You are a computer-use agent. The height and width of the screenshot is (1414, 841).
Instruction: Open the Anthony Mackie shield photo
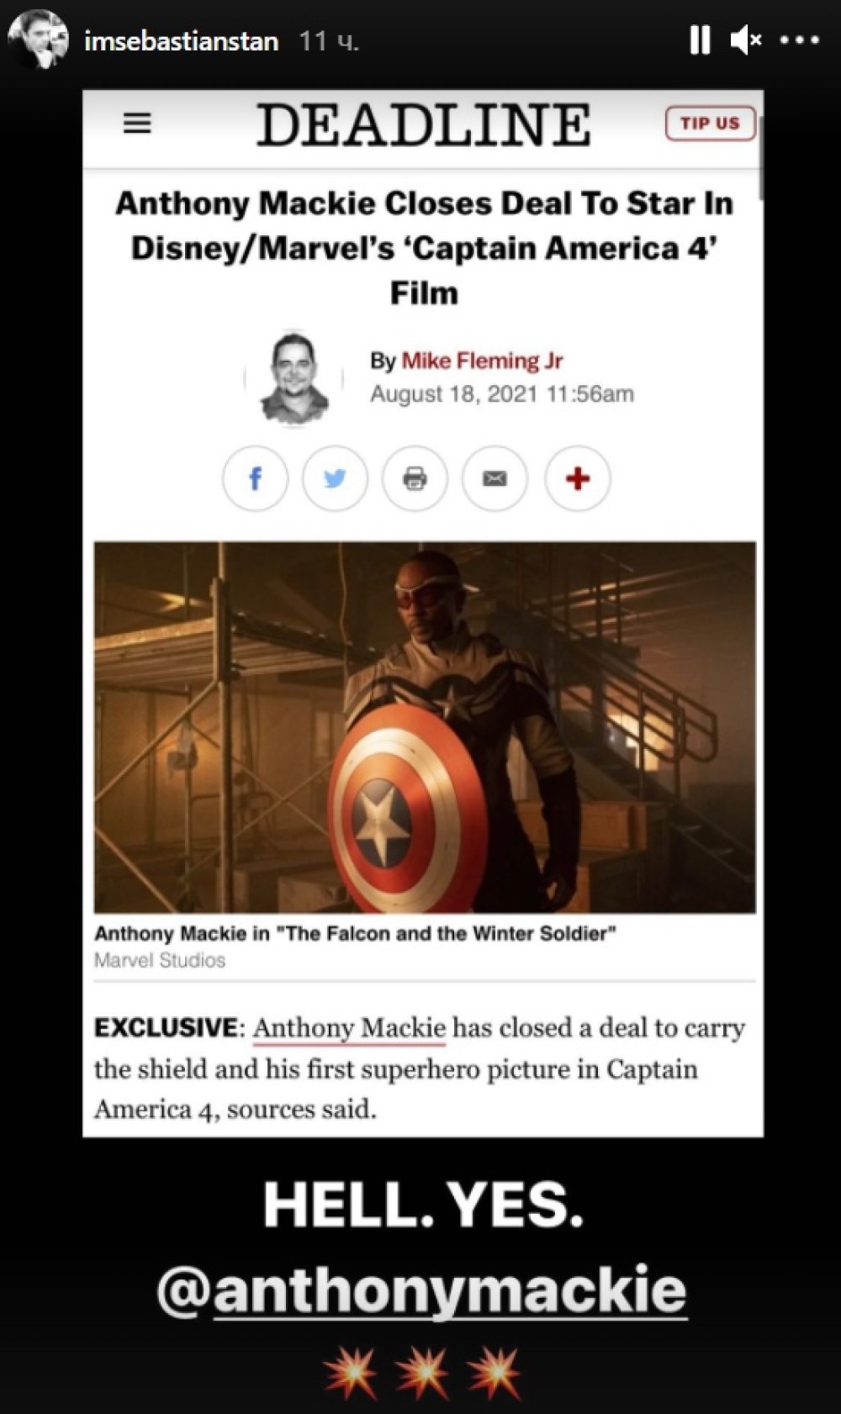point(425,727)
